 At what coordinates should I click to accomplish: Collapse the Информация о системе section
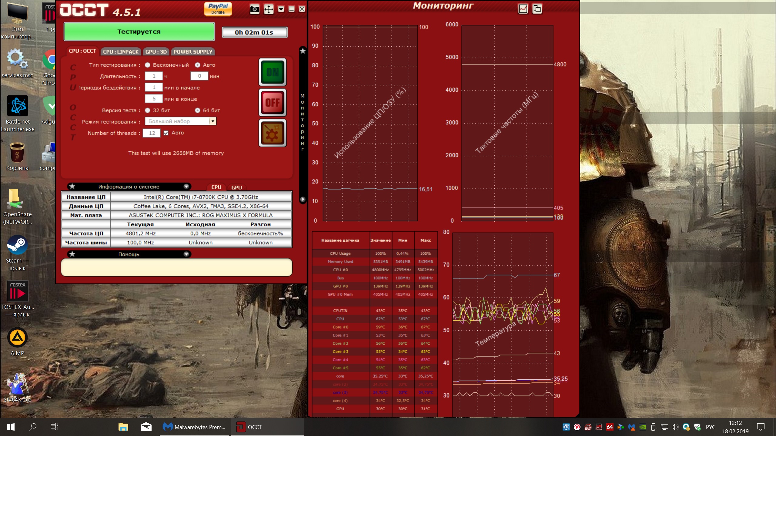186,186
